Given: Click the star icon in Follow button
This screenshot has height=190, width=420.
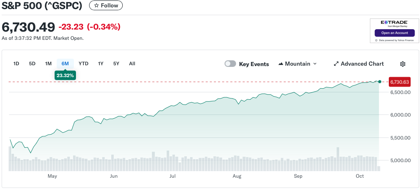Looking at the screenshot, I should 96,6.
